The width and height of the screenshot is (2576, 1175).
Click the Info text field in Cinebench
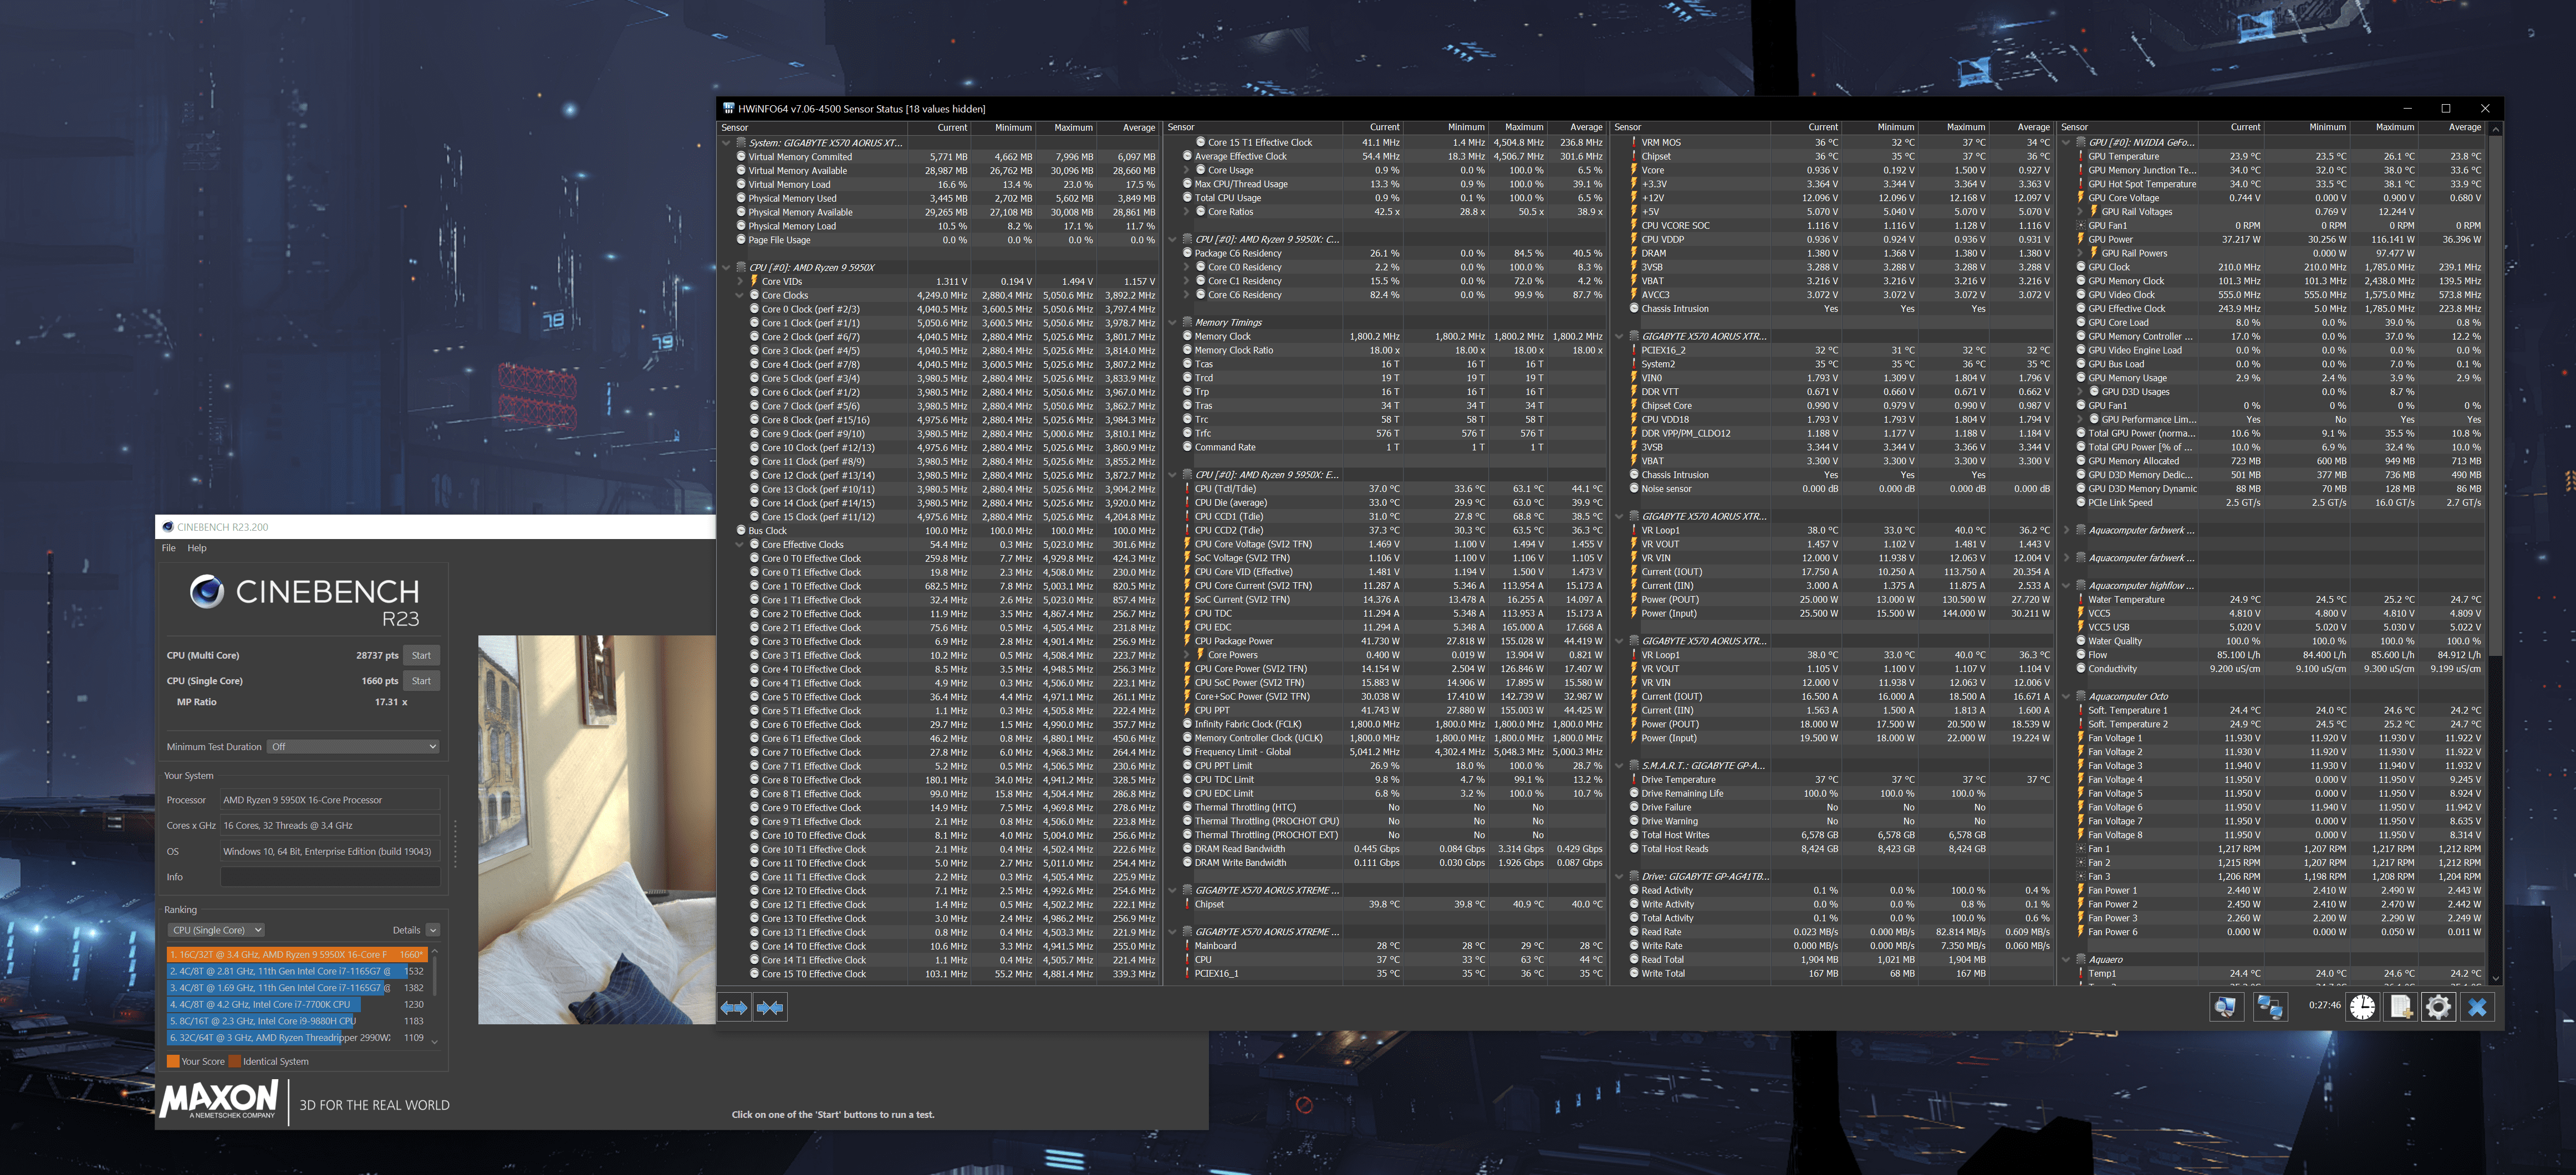(x=330, y=876)
